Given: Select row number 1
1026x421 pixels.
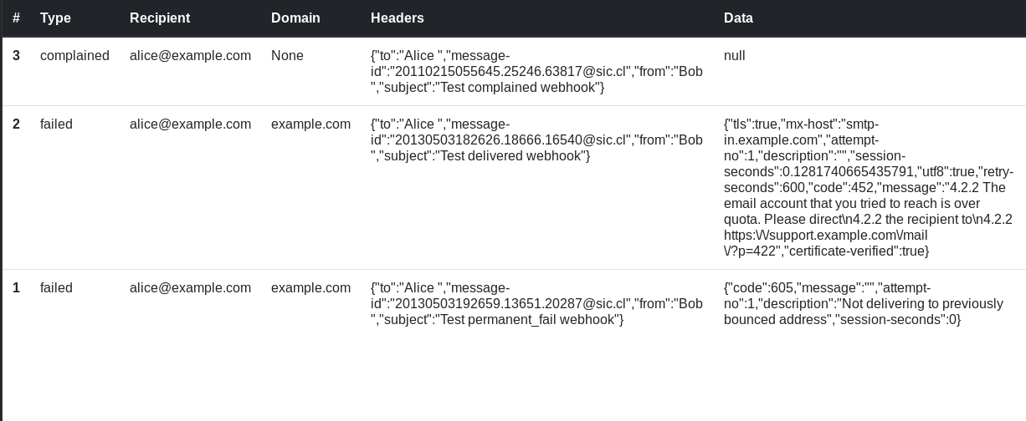Looking at the screenshot, I should click(17, 288).
